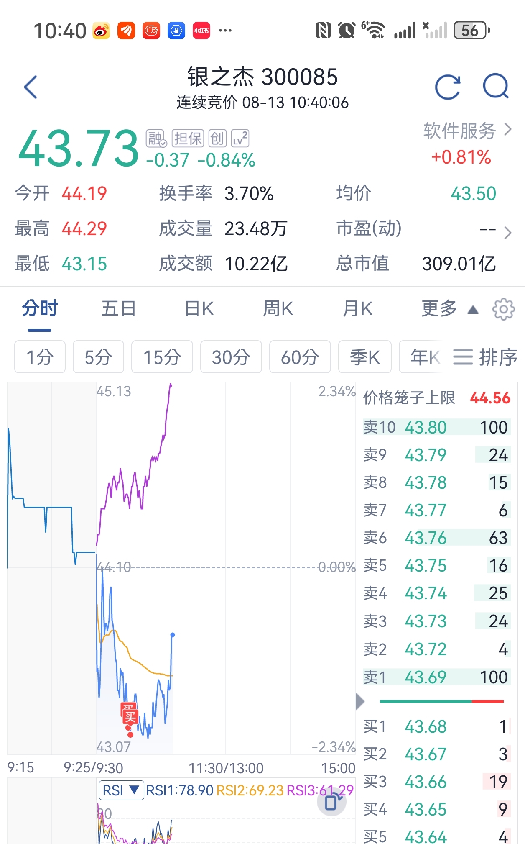525x844 pixels.
Task: Tap the 融 margin trading badge
Action: [x=156, y=138]
